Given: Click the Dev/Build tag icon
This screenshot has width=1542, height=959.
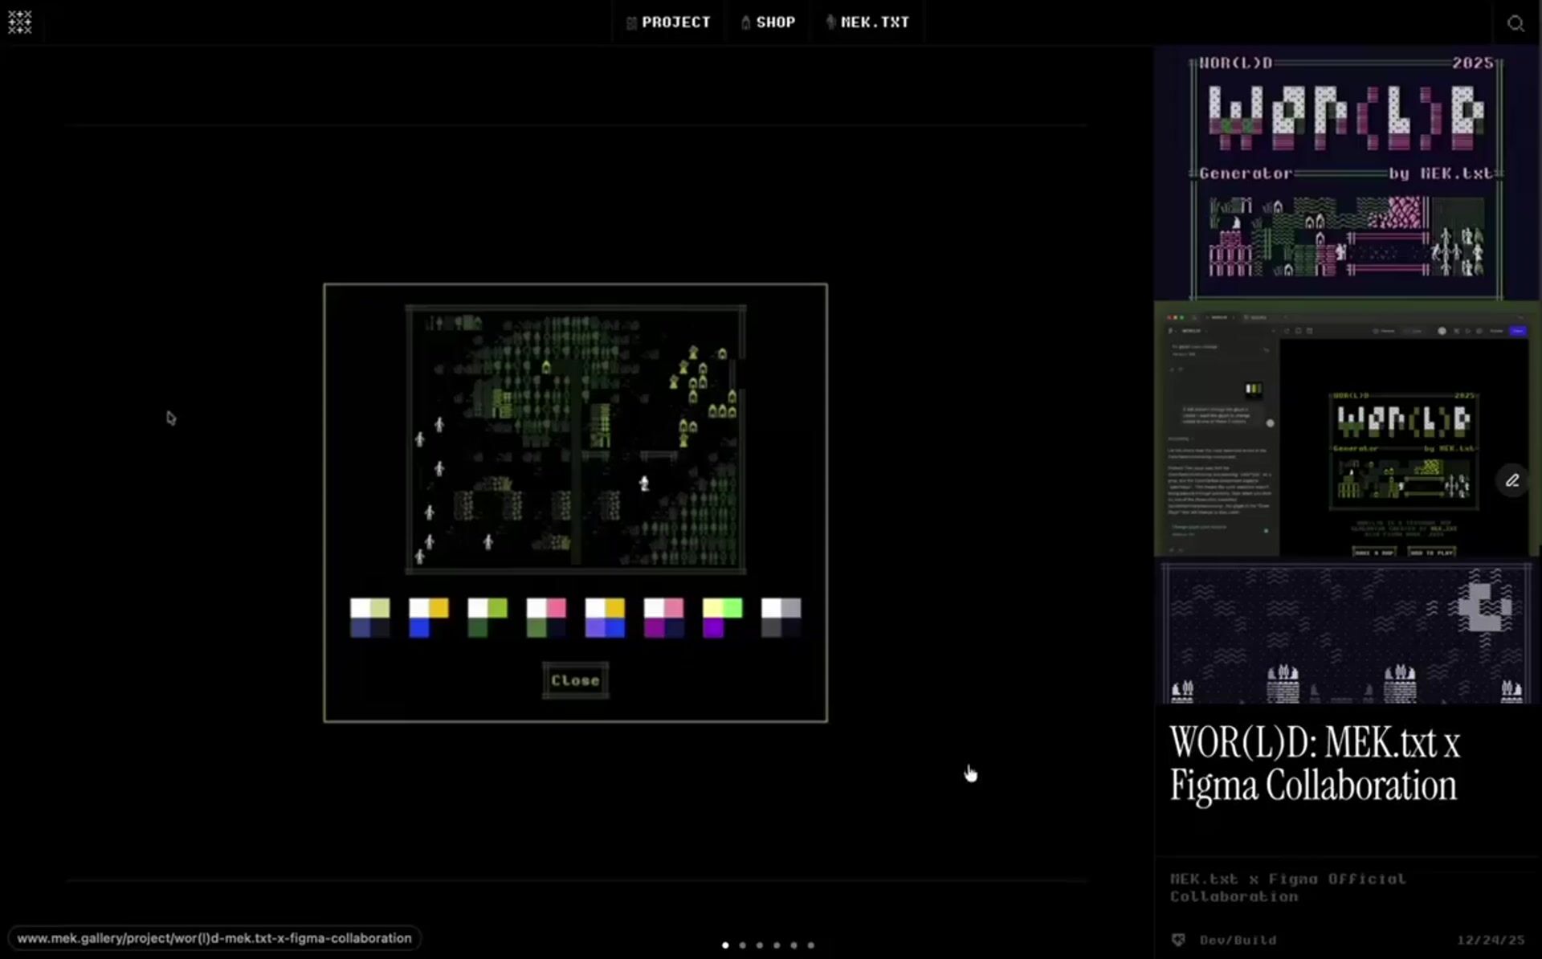Looking at the screenshot, I should pos(1178,940).
